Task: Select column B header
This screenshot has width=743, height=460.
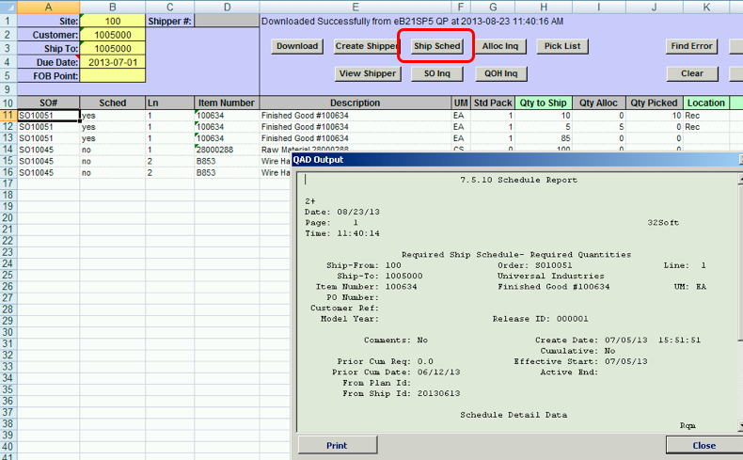Action: 113,8
